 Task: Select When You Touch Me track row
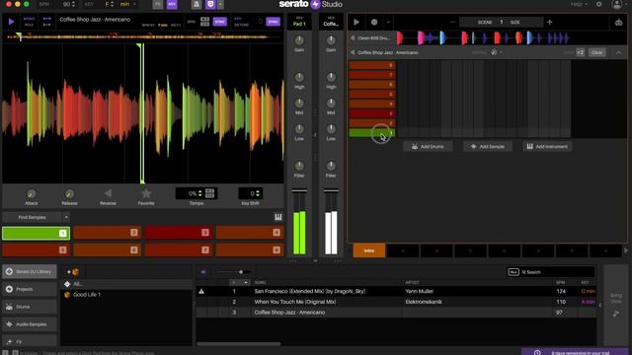point(396,302)
